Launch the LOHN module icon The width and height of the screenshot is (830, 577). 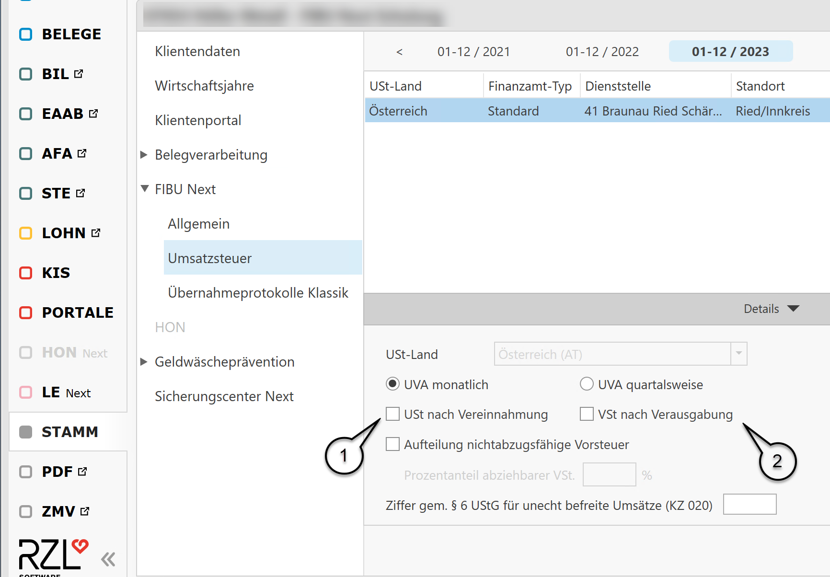click(x=25, y=233)
